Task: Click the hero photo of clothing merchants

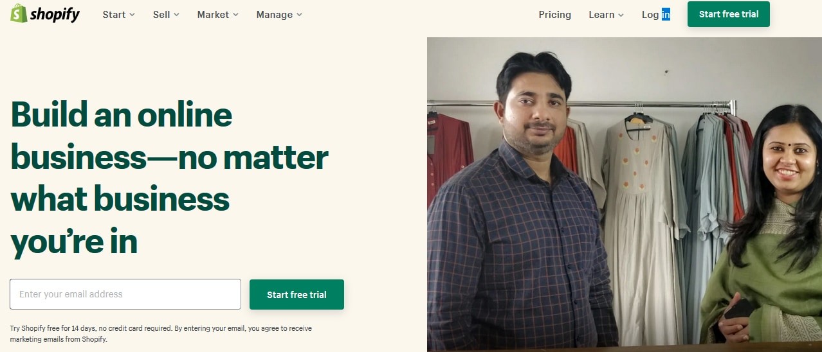Action: 624,194
